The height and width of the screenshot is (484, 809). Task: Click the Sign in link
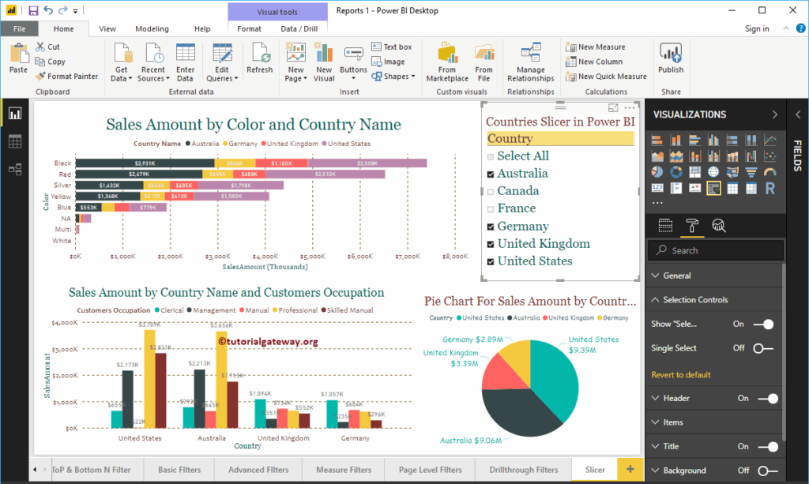(757, 29)
